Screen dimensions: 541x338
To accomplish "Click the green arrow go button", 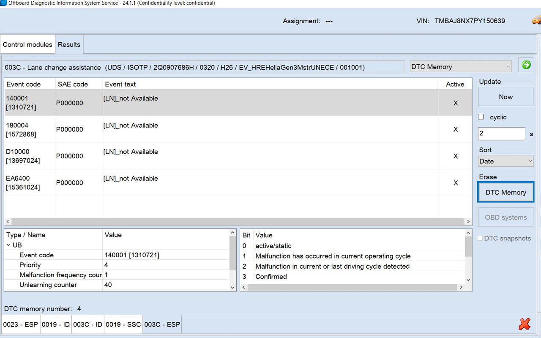I will point(526,65).
